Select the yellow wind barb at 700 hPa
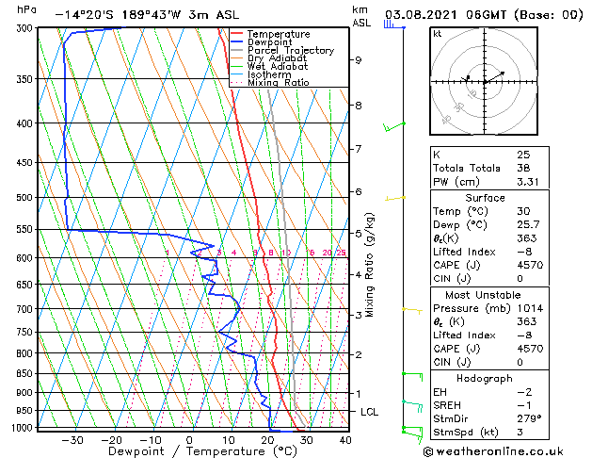The image size is (592, 458). pos(410,309)
